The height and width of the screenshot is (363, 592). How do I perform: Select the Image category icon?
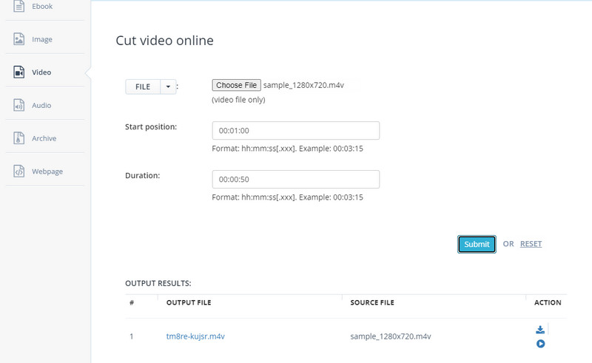[19, 39]
